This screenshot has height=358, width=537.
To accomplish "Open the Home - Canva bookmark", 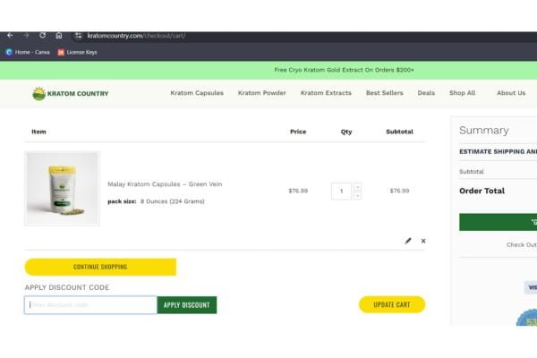I will pyautogui.click(x=28, y=52).
